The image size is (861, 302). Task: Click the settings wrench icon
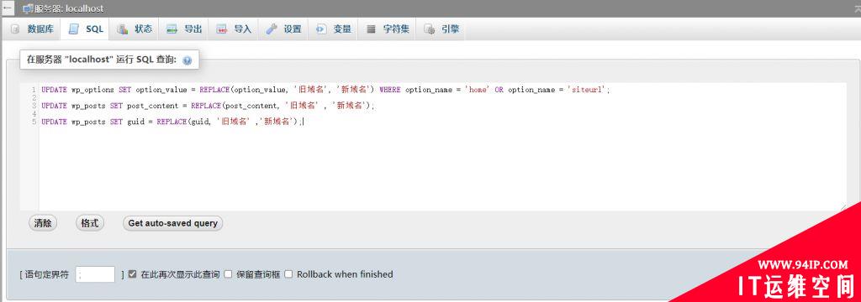(272, 29)
